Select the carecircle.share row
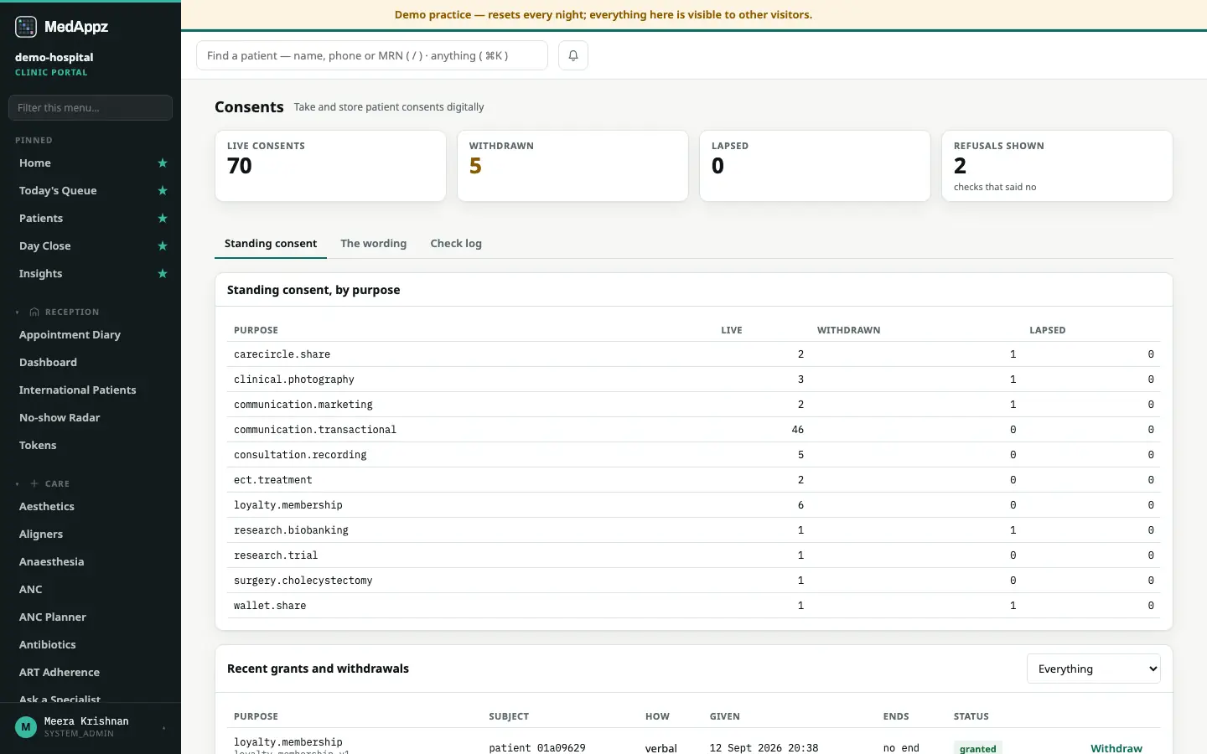1207x754 pixels. click(694, 354)
